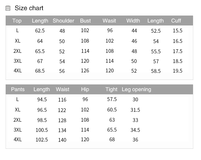
Task: Click the Wasit column header
Action: click(109, 21)
